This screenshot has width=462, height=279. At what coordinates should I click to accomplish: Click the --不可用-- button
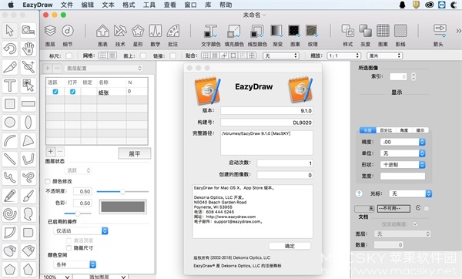(393, 209)
